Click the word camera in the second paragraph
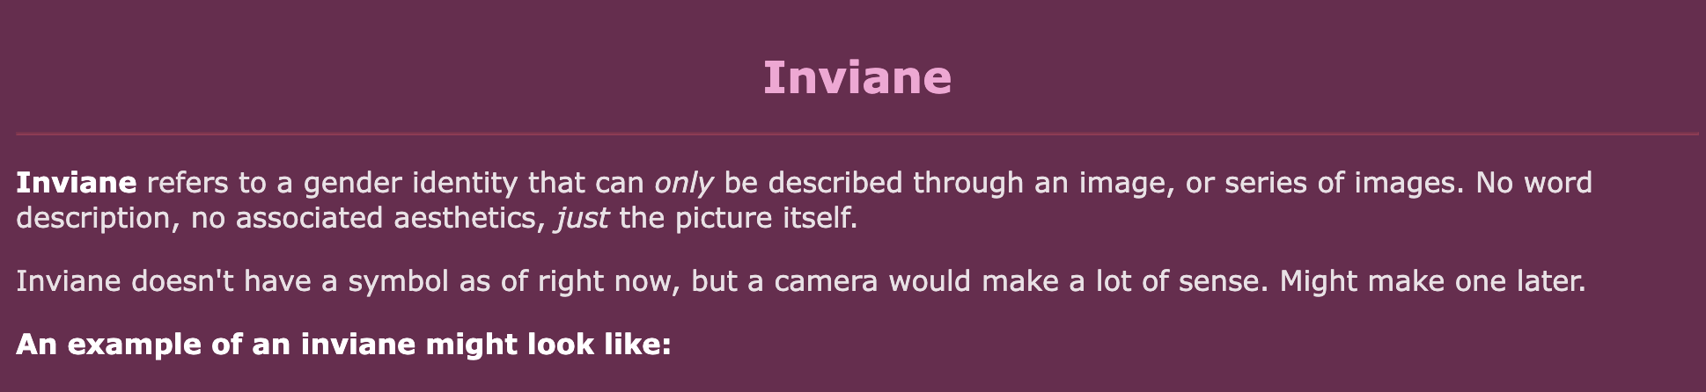The width and height of the screenshot is (1706, 392). 813,281
